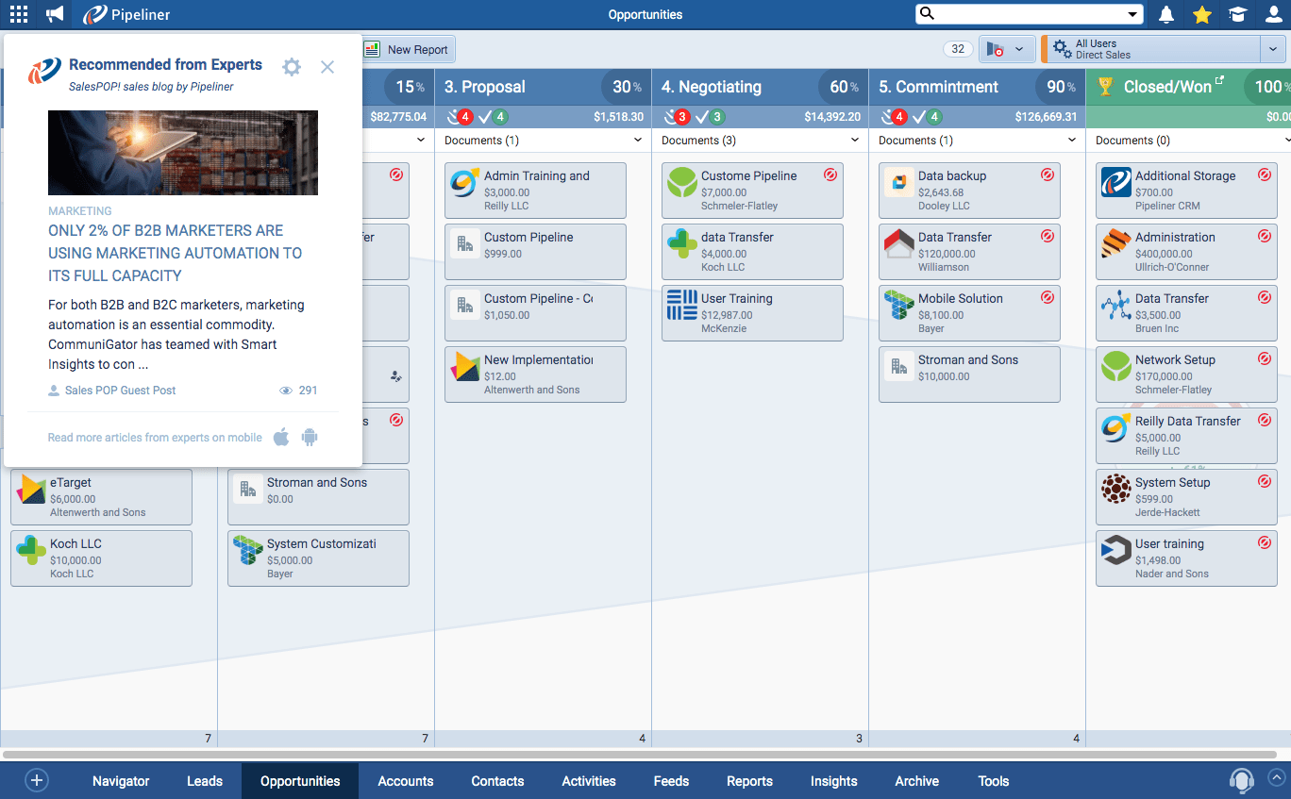Viewport: 1291px width, 799px height.
Task: Click the Apple app store icon
Action: (x=281, y=437)
